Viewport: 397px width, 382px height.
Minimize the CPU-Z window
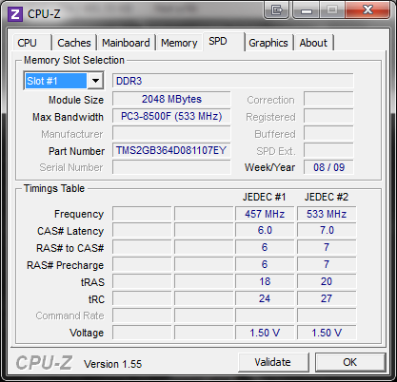click(x=307, y=10)
